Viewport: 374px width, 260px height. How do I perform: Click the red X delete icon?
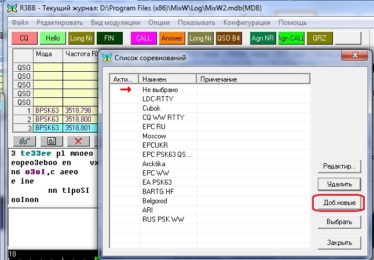77,140
